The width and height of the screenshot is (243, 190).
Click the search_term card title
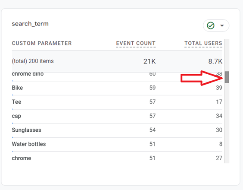(x=30, y=24)
